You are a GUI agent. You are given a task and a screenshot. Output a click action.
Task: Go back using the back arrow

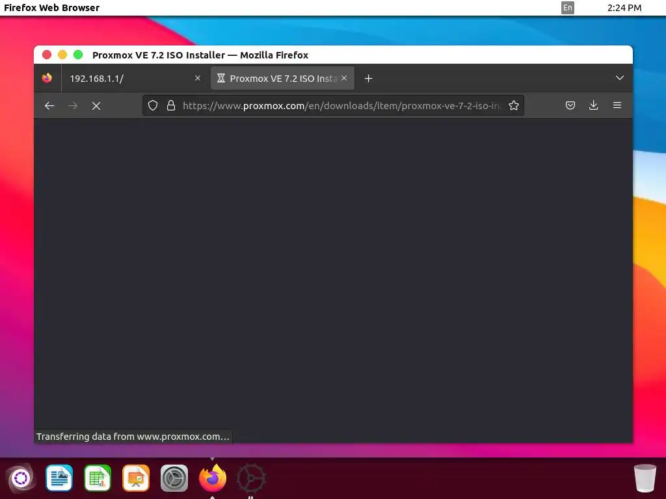pyautogui.click(x=49, y=106)
